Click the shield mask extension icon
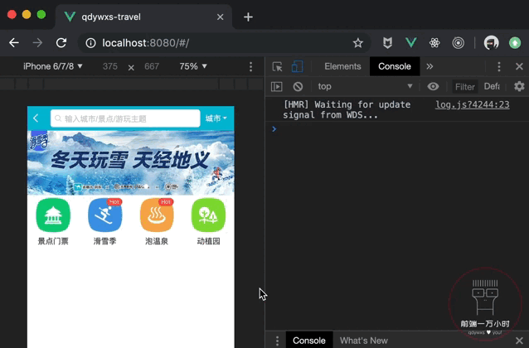The width and height of the screenshot is (529, 348). pyautogui.click(x=387, y=43)
